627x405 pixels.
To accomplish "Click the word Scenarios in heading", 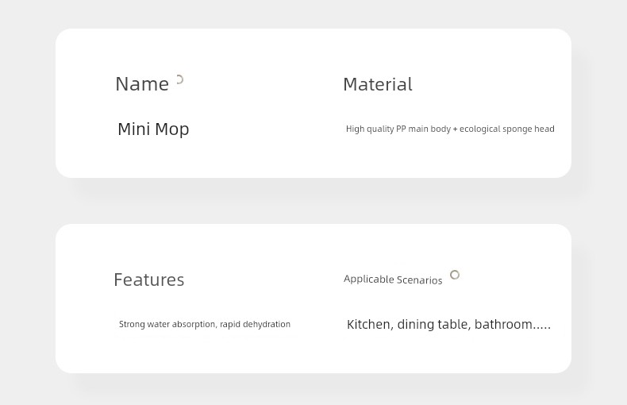I will (x=420, y=280).
